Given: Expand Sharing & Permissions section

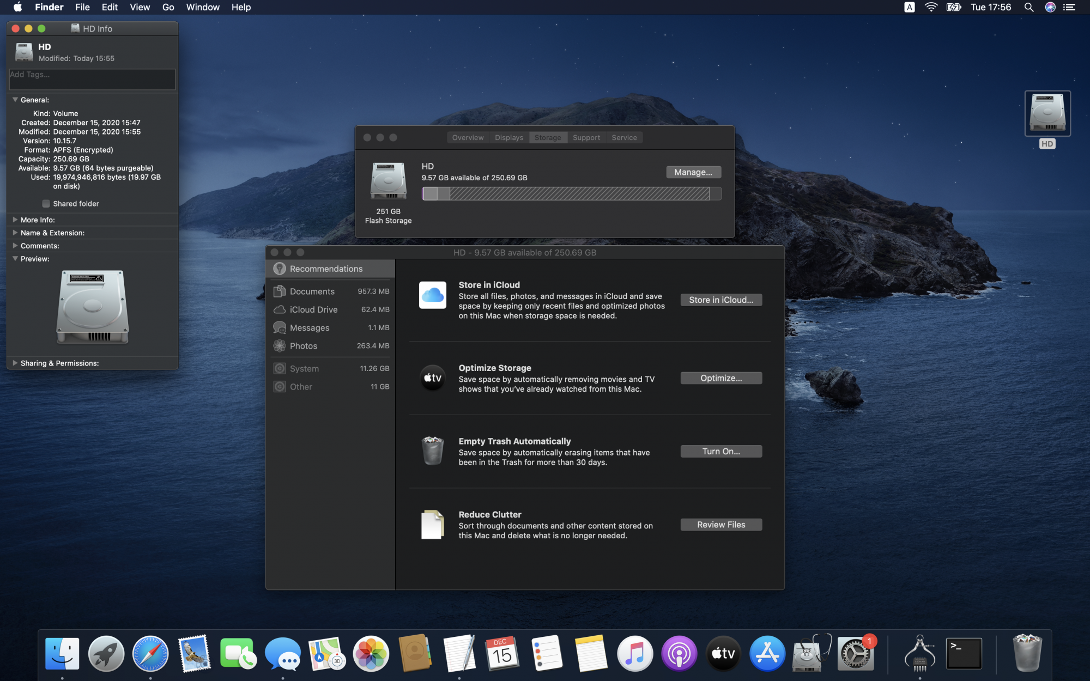Looking at the screenshot, I should click(15, 363).
